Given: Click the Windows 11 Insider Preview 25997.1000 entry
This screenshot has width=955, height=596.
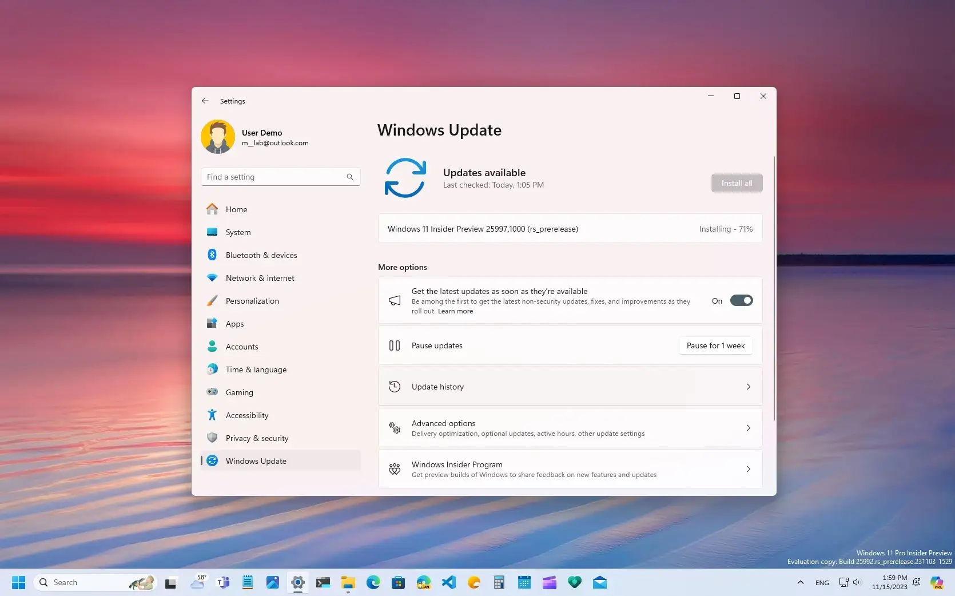Looking at the screenshot, I should pyautogui.click(x=570, y=229).
